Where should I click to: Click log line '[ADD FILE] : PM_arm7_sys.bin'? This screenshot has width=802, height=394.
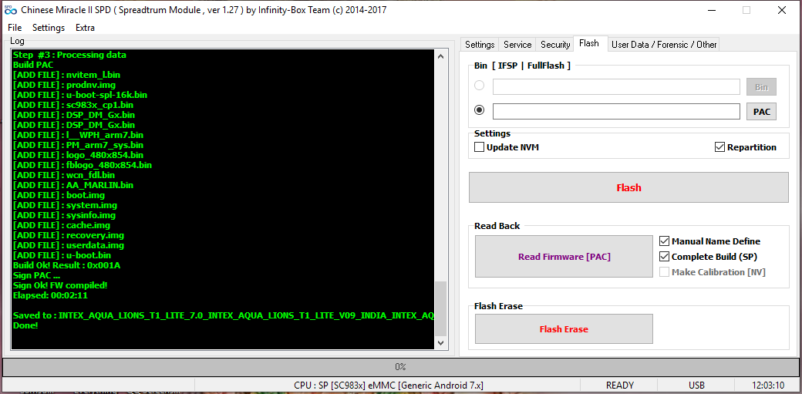point(78,145)
